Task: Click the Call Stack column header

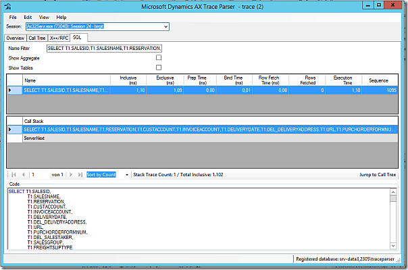Action: coord(210,122)
